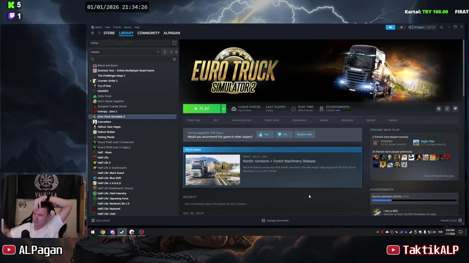This screenshot has height=263, width=469.
Task: Open Manage Downloads
Action: point(275,221)
